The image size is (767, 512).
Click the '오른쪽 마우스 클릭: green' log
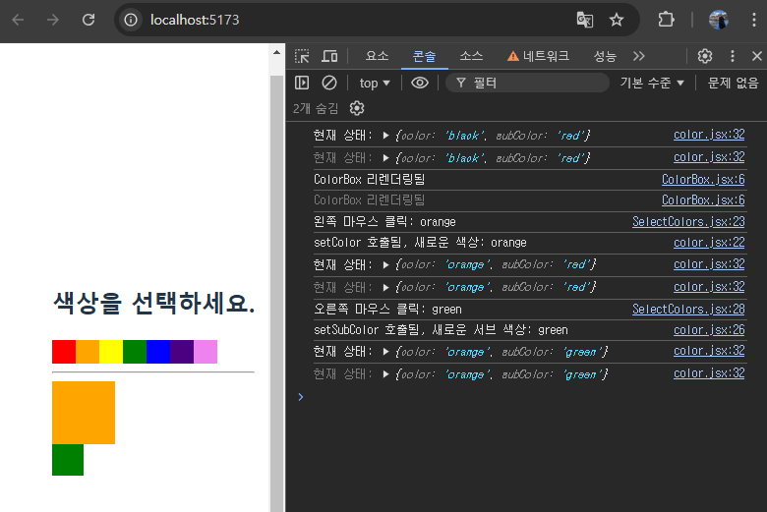[x=387, y=309]
